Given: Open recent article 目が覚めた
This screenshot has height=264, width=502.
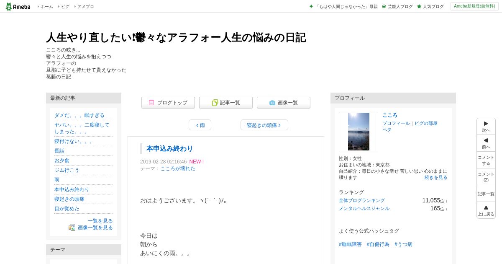Looking at the screenshot, I should [67, 209].
